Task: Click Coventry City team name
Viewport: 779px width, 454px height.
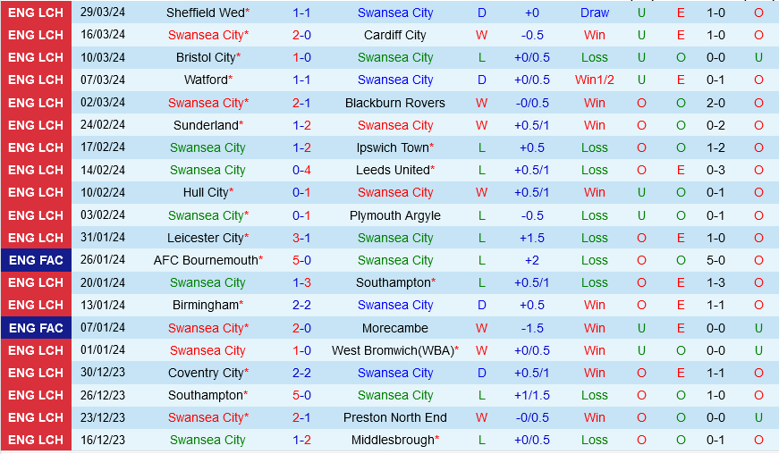Action: (x=205, y=373)
